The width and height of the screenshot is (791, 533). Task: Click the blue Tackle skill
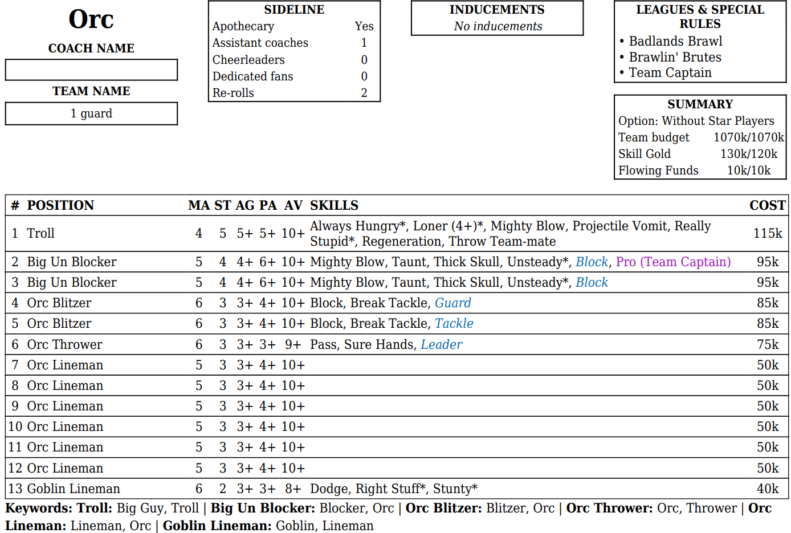[x=454, y=323]
